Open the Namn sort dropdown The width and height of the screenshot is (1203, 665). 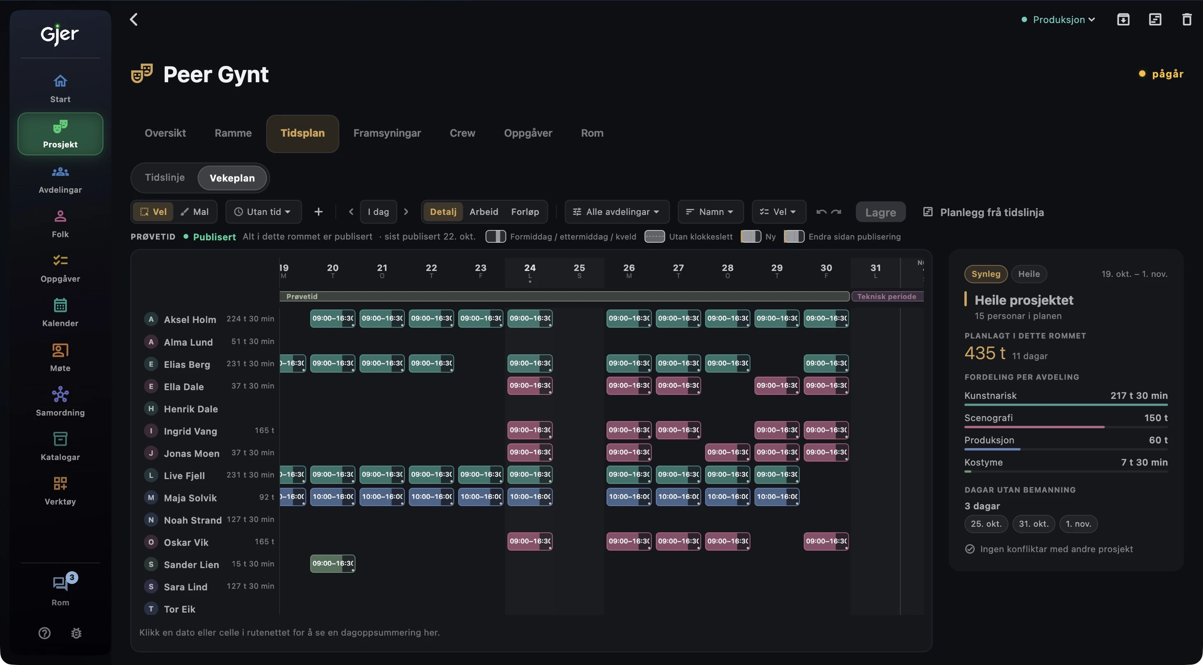click(710, 212)
